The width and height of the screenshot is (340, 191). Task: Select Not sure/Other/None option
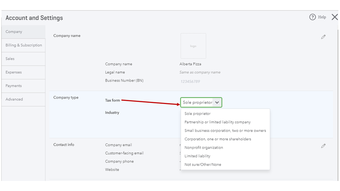[x=203, y=164]
